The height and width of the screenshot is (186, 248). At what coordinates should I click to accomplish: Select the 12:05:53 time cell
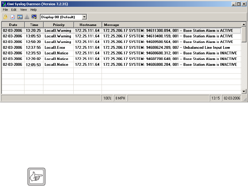[34, 65]
